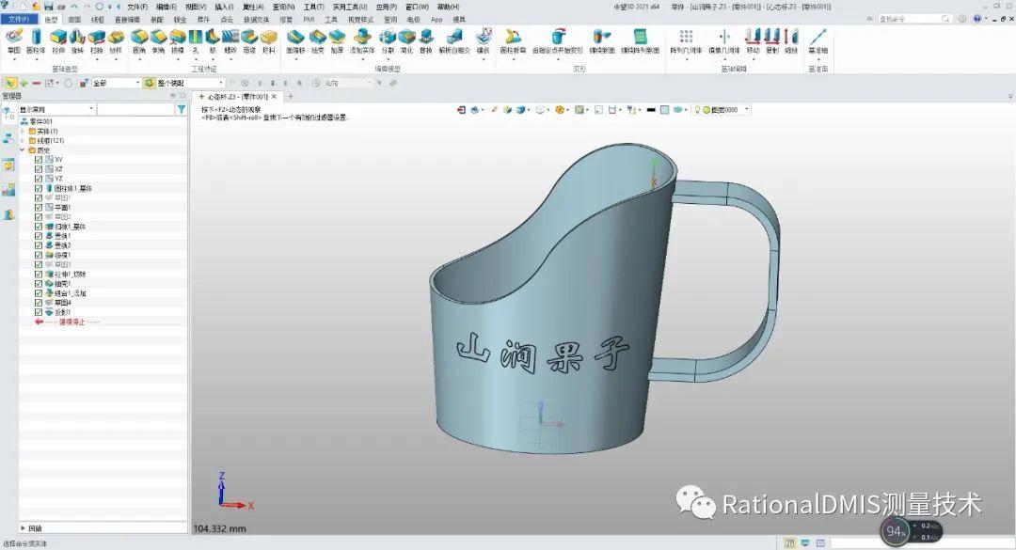Select the 缠绕到面 wrap to face tool

point(602,40)
